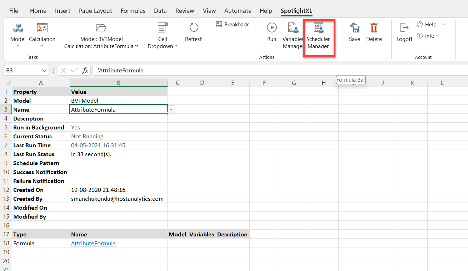The image size is (468, 271).
Task: Open the Help menu in Account group
Action: 431,25
